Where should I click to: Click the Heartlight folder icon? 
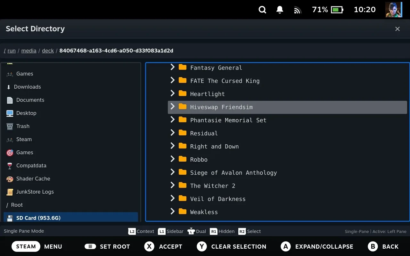[183, 93]
